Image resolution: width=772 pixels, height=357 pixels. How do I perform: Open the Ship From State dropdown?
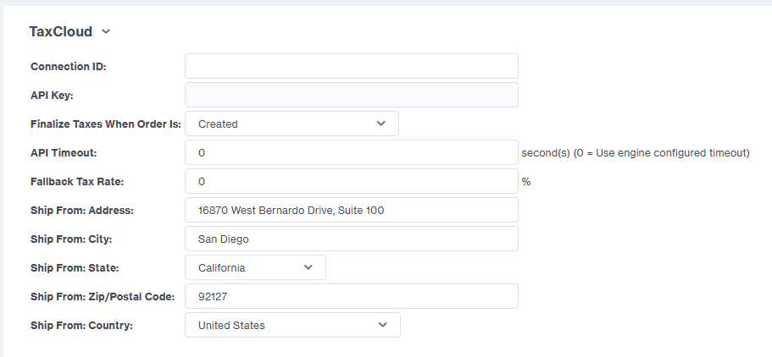tap(255, 267)
